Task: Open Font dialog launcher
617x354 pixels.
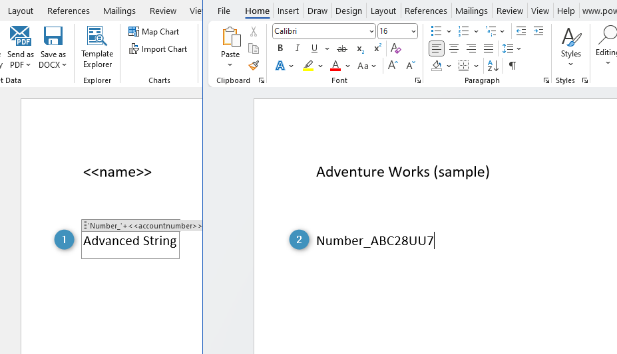Action: pos(417,80)
